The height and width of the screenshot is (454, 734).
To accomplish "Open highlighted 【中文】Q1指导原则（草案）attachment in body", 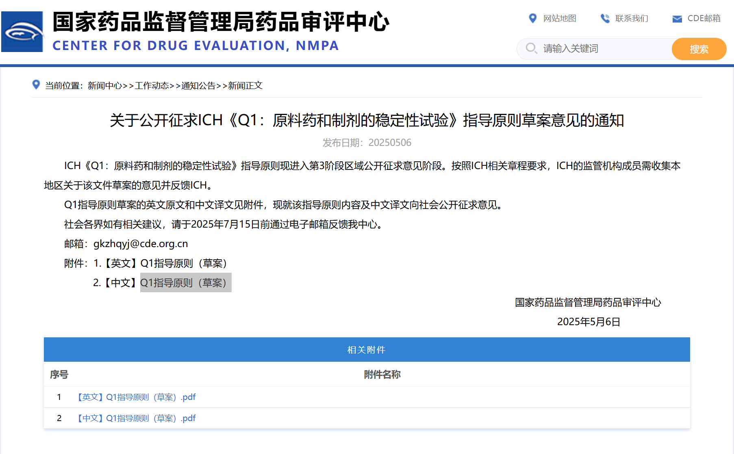I will coord(186,282).
